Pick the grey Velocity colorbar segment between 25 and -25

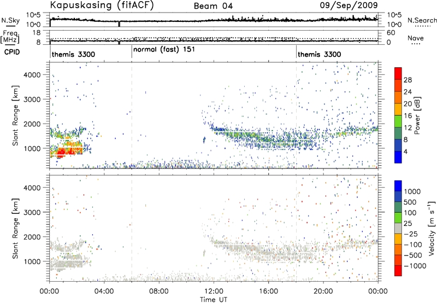pyautogui.click(x=398, y=228)
